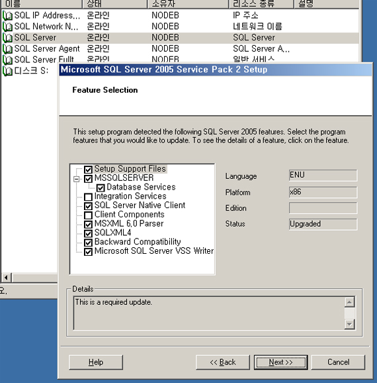Select the SQL Network N... row name
Image resolution: width=377 pixels, height=383 pixels.
point(46,27)
